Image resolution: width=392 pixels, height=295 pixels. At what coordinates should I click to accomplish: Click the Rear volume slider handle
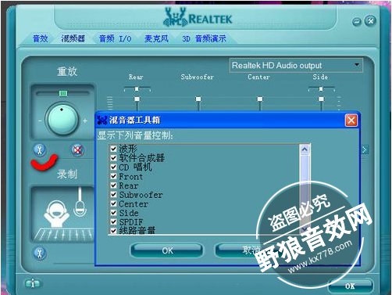137,99
